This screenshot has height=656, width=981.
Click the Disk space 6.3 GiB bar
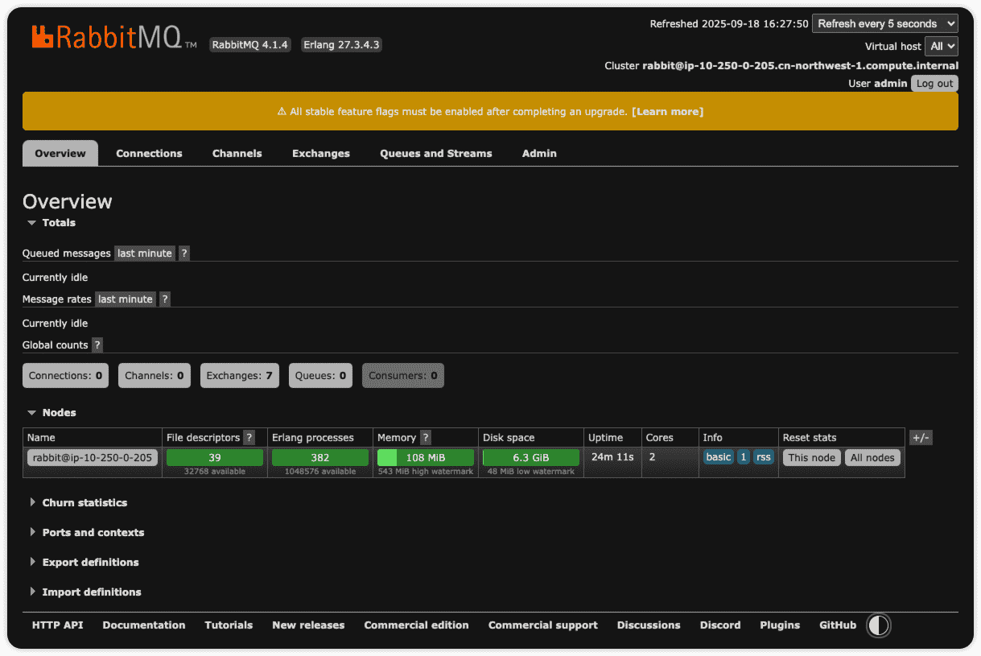point(531,458)
